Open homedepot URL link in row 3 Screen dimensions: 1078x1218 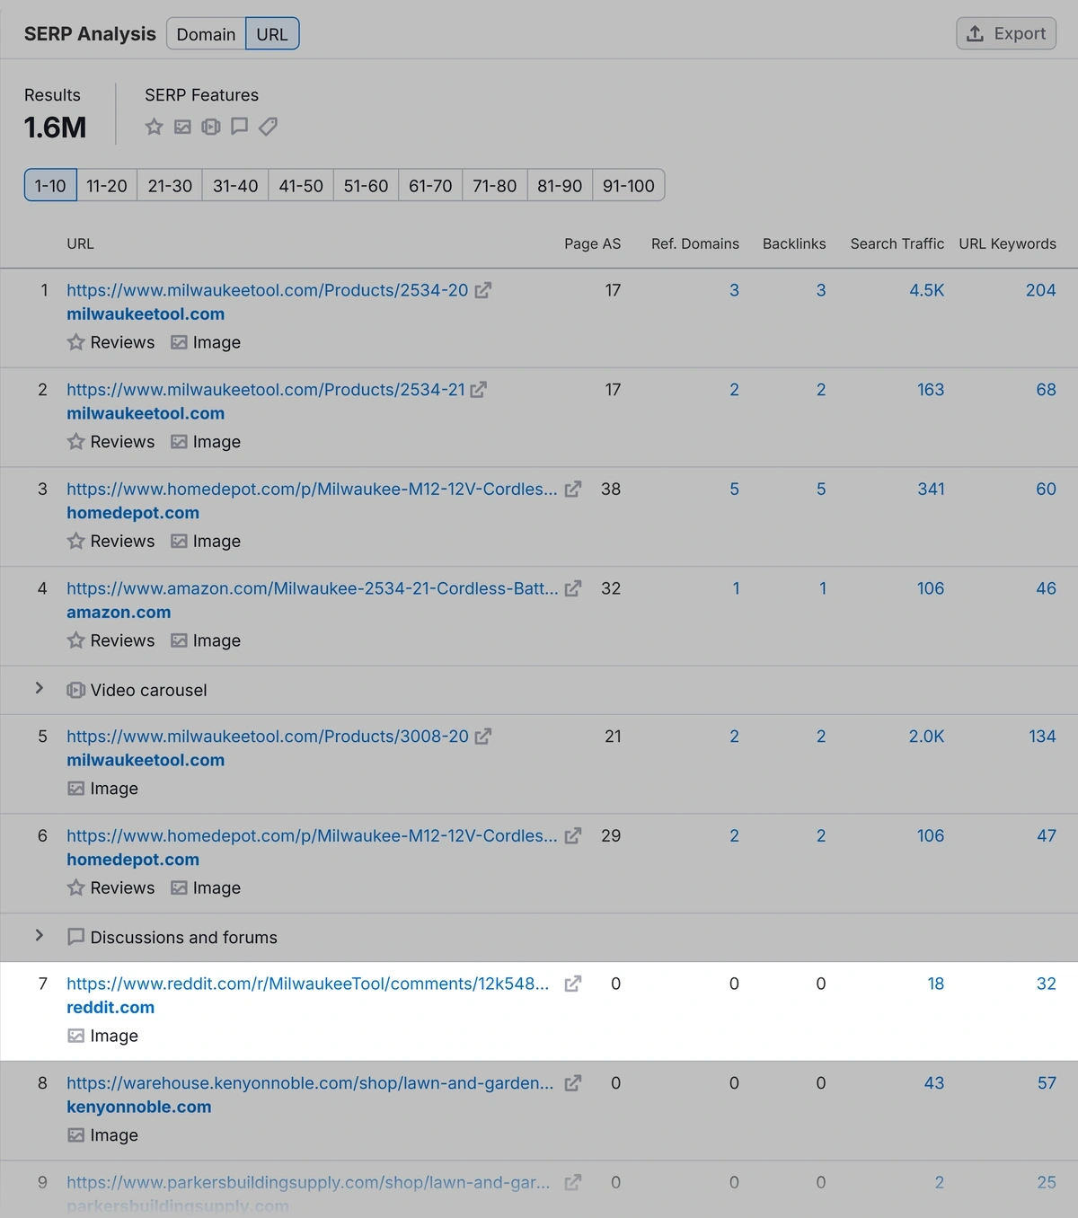[x=312, y=489]
